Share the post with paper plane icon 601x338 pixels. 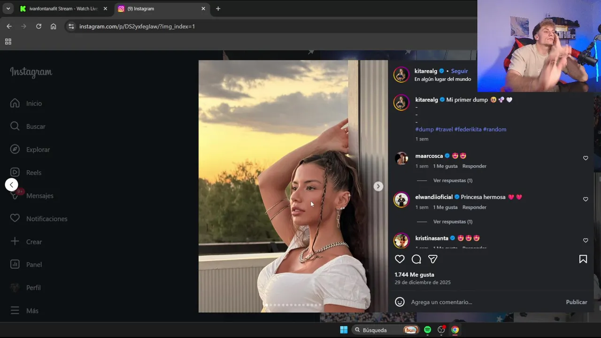tap(433, 259)
